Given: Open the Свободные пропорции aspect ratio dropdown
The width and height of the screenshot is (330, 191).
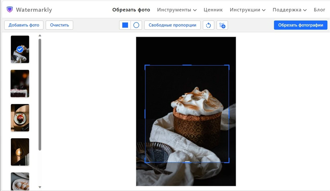Looking at the screenshot, I should pos(172,25).
